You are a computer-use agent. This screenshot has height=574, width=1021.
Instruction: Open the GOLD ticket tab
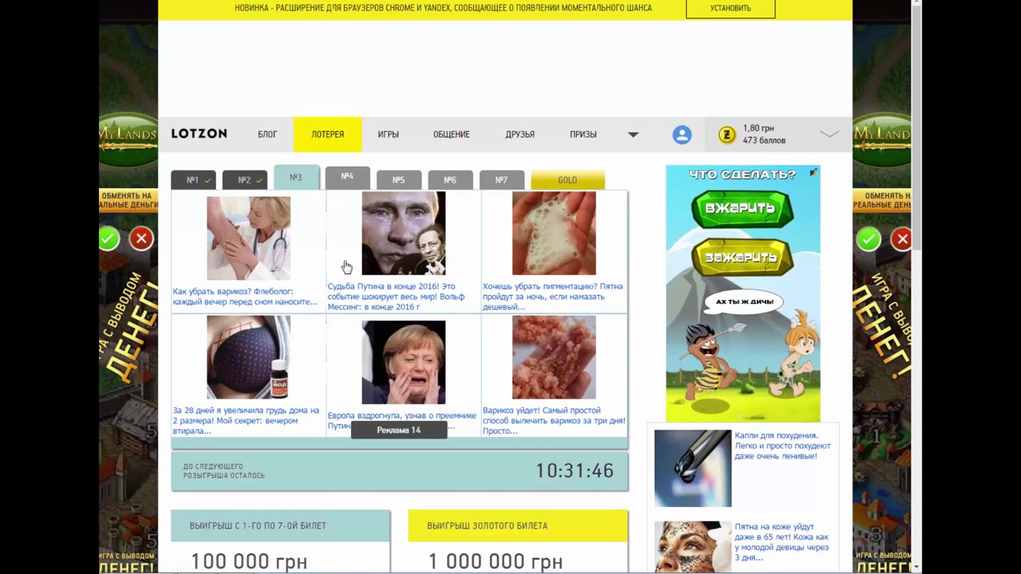(x=567, y=180)
